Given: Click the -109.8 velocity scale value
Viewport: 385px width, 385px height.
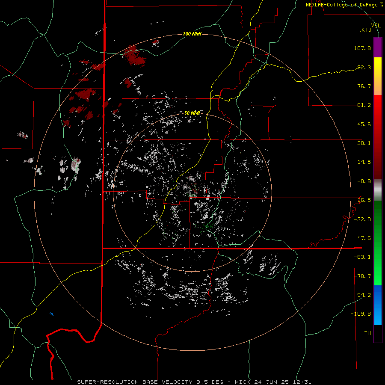Looking at the screenshot, I should point(361,314).
